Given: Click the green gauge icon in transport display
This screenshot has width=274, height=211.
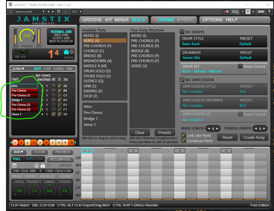Looking at the screenshot, I should coord(26,52).
